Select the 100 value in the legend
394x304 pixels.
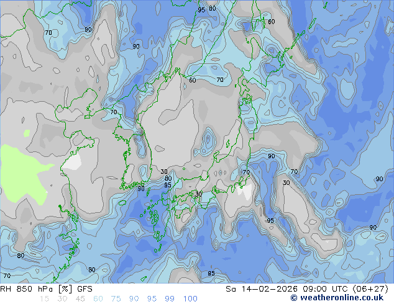point(190,298)
